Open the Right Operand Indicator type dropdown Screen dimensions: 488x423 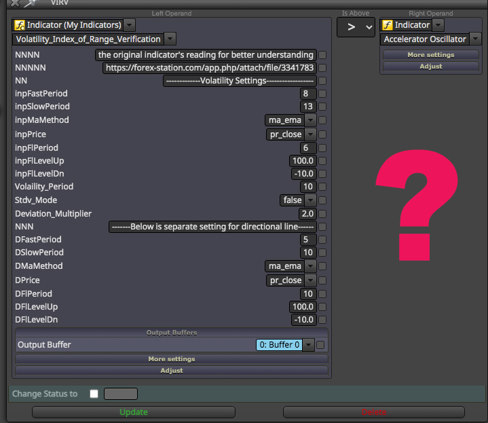438,25
